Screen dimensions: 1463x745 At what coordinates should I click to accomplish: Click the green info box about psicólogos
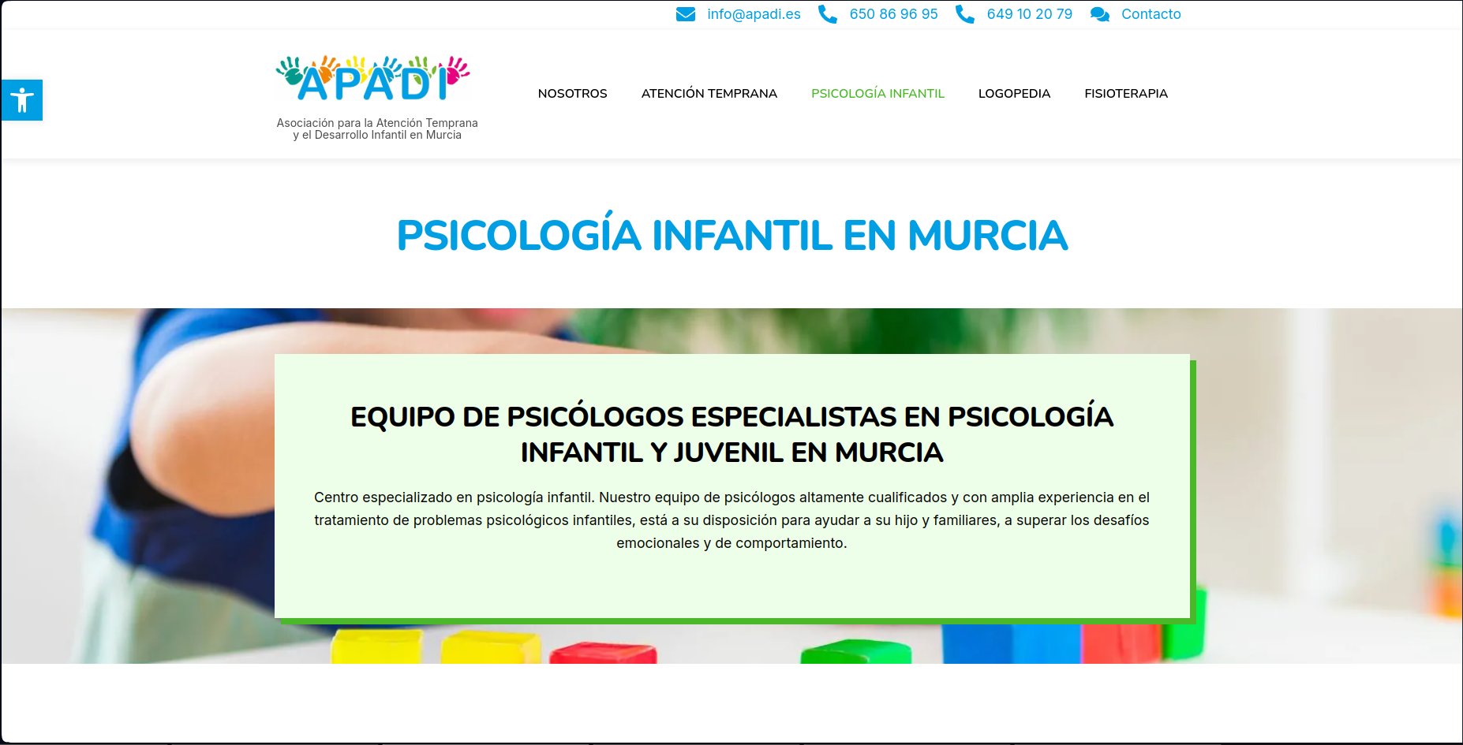[x=731, y=483]
